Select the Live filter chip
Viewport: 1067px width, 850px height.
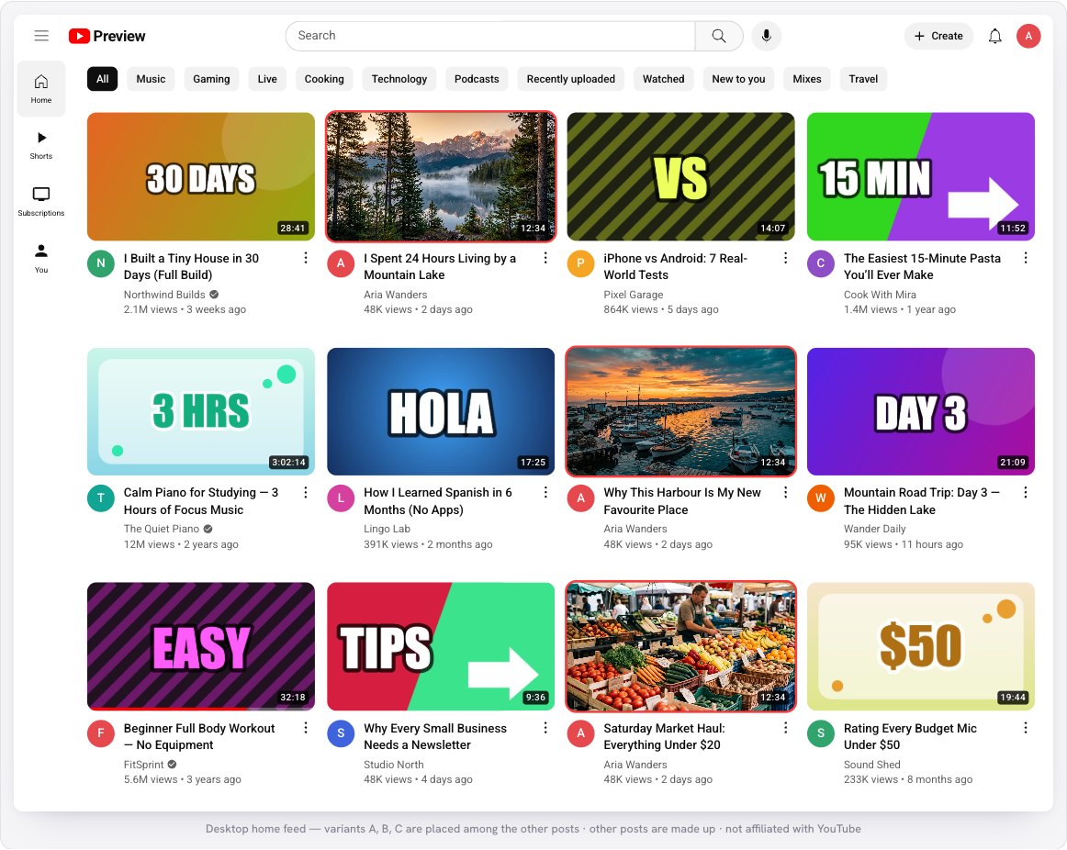pyautogui.click(x=267, y=79)
